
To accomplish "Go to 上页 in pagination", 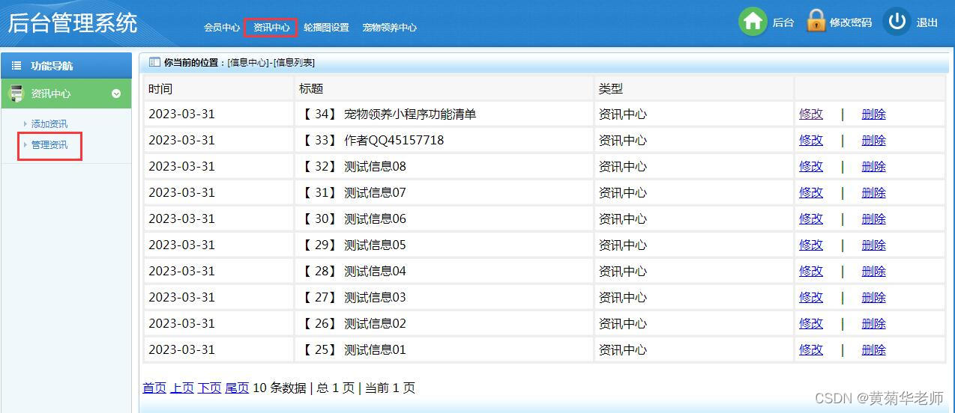I will click(x=181, y=388).
